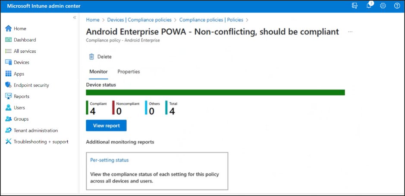Click the help question mark icon
Screen dimensions: 405x196
(x=397, y=6)
